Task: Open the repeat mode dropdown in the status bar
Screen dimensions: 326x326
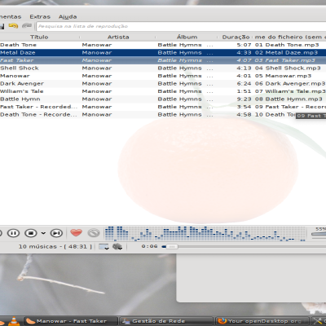Action: pos(104,247)
